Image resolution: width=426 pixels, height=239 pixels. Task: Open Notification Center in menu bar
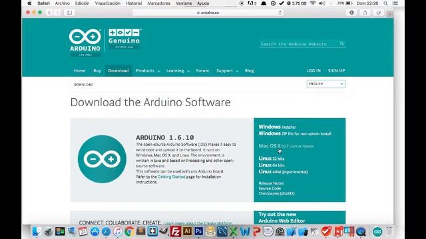coord(395,3)
